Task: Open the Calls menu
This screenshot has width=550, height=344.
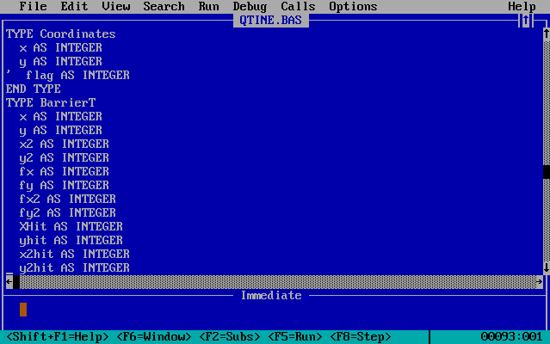Action: coord(298,6)
